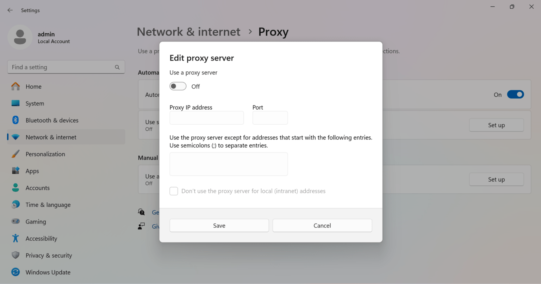This screenshot has height=284, width=541.
Task: Cancel the Edit proxy server dialog
Action: tap(322, 226)
